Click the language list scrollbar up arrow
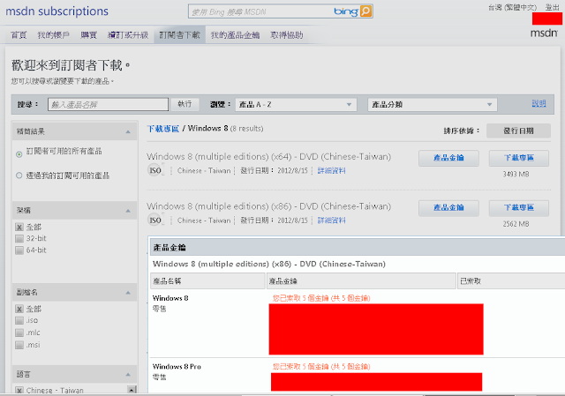This screenshot has width=565, height=396. coord(132,390)
